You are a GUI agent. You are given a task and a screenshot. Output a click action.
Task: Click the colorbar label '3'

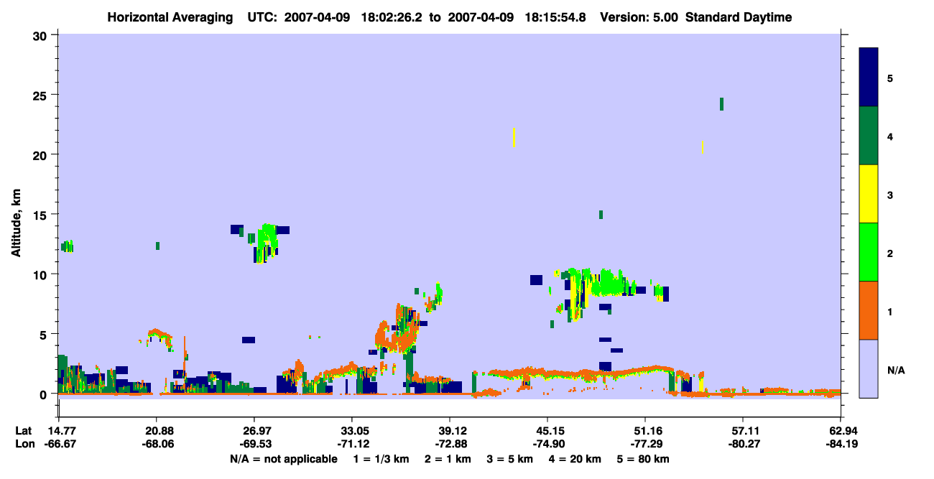[890, 194]
